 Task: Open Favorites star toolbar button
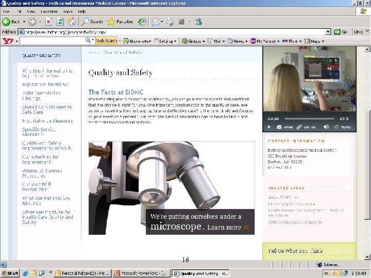coord(120,22)
